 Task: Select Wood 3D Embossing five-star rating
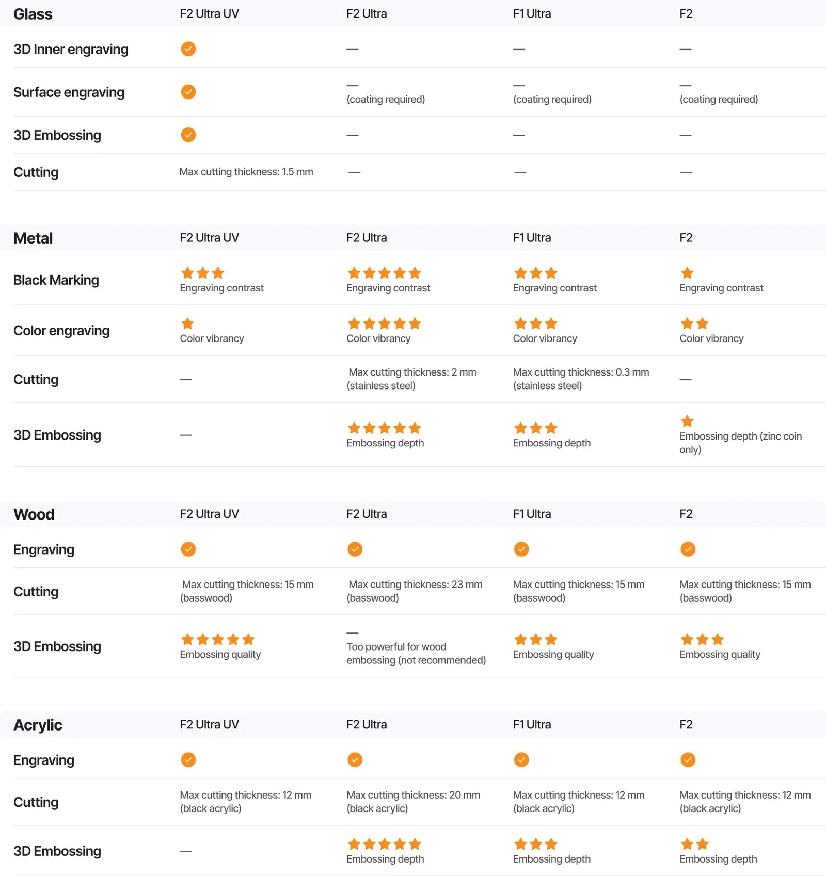(218, 640)
